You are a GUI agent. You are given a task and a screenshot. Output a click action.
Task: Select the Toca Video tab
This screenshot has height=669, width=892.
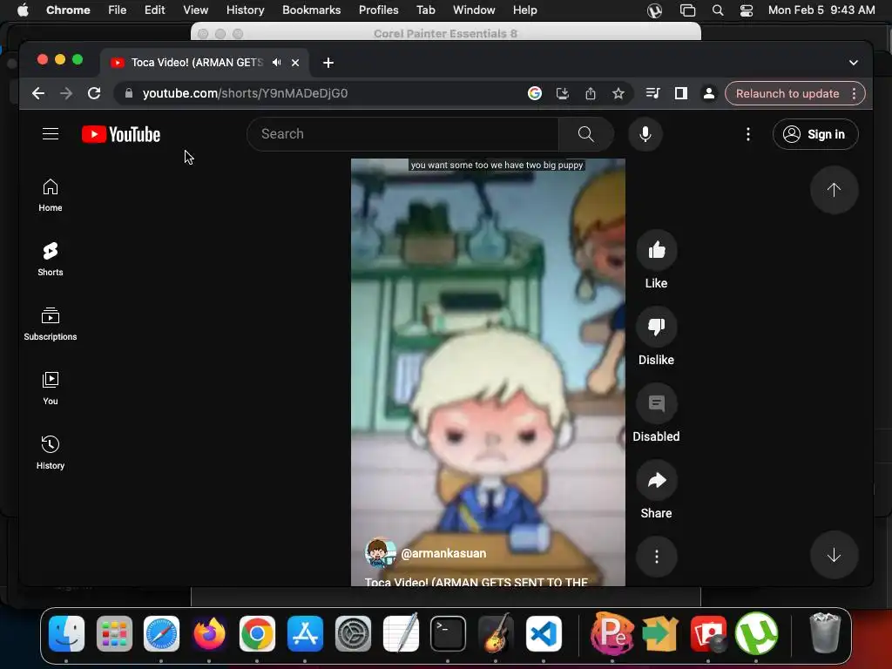(196, 63)
